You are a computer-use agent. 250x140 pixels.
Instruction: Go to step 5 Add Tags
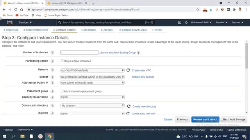pyautogui.click(x=107, y=30)
